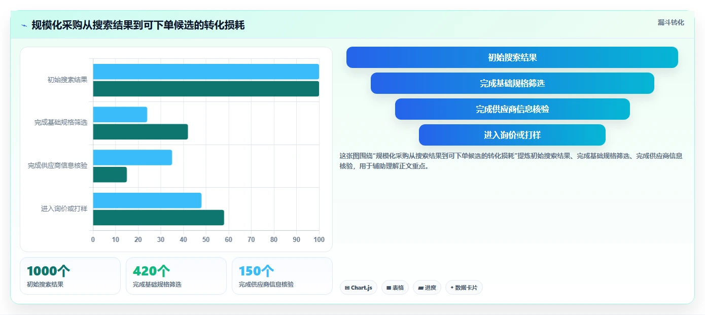
Task: Open the 150个 完成供应商信息核验 stat card
Action: [282, 276]
